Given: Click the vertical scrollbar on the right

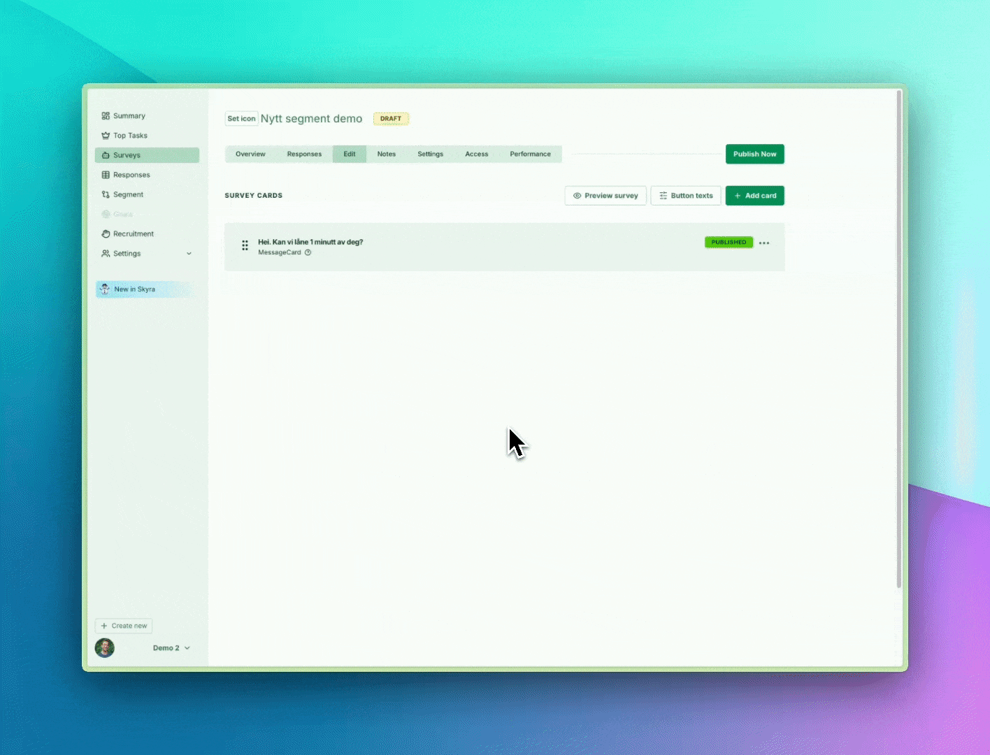Looking at the screenshot, I should 899,339.
